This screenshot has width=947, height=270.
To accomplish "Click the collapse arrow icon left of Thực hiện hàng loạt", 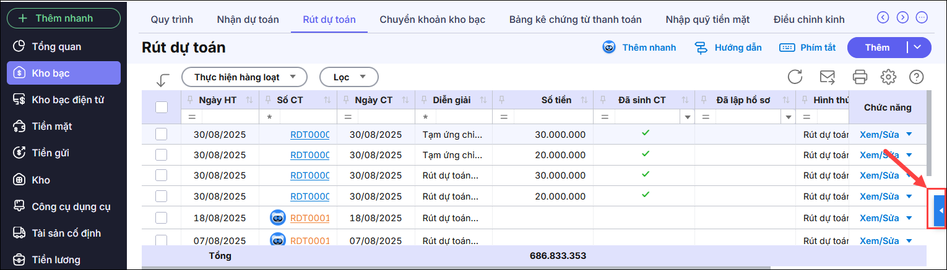I will (163, 80).
